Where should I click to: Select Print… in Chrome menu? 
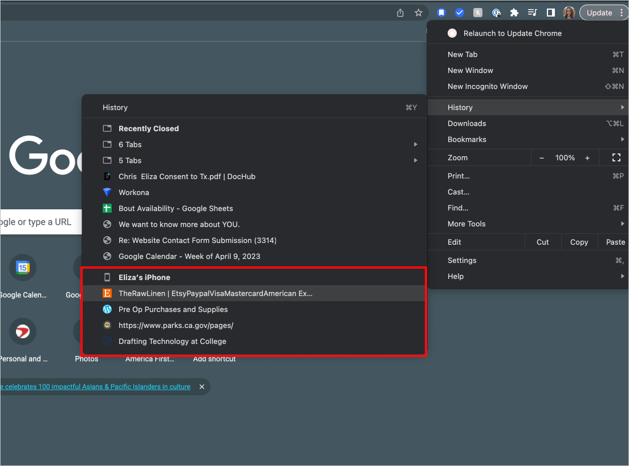[x=528, y=176]
